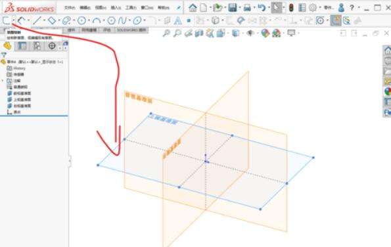
Task: Open the Insert menu (插入)
Action: click(116, 8)
